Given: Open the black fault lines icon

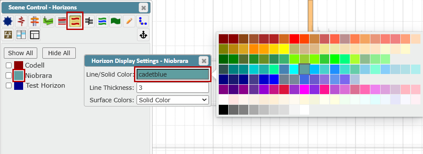Looking at the screenshot, I should 89,21.
